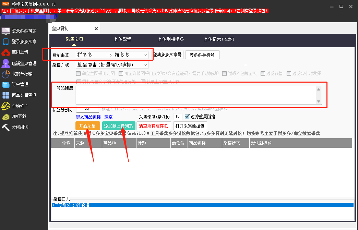Viewport: 358px width, 230px height.
Task: Switch to 采集宝贝 tab
Action: pyautogui.click(x=74, y=39)
